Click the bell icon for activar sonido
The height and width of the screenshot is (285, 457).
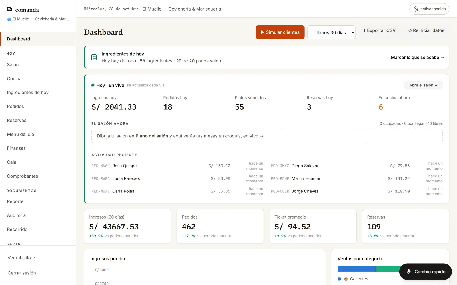tap(416, 9)
